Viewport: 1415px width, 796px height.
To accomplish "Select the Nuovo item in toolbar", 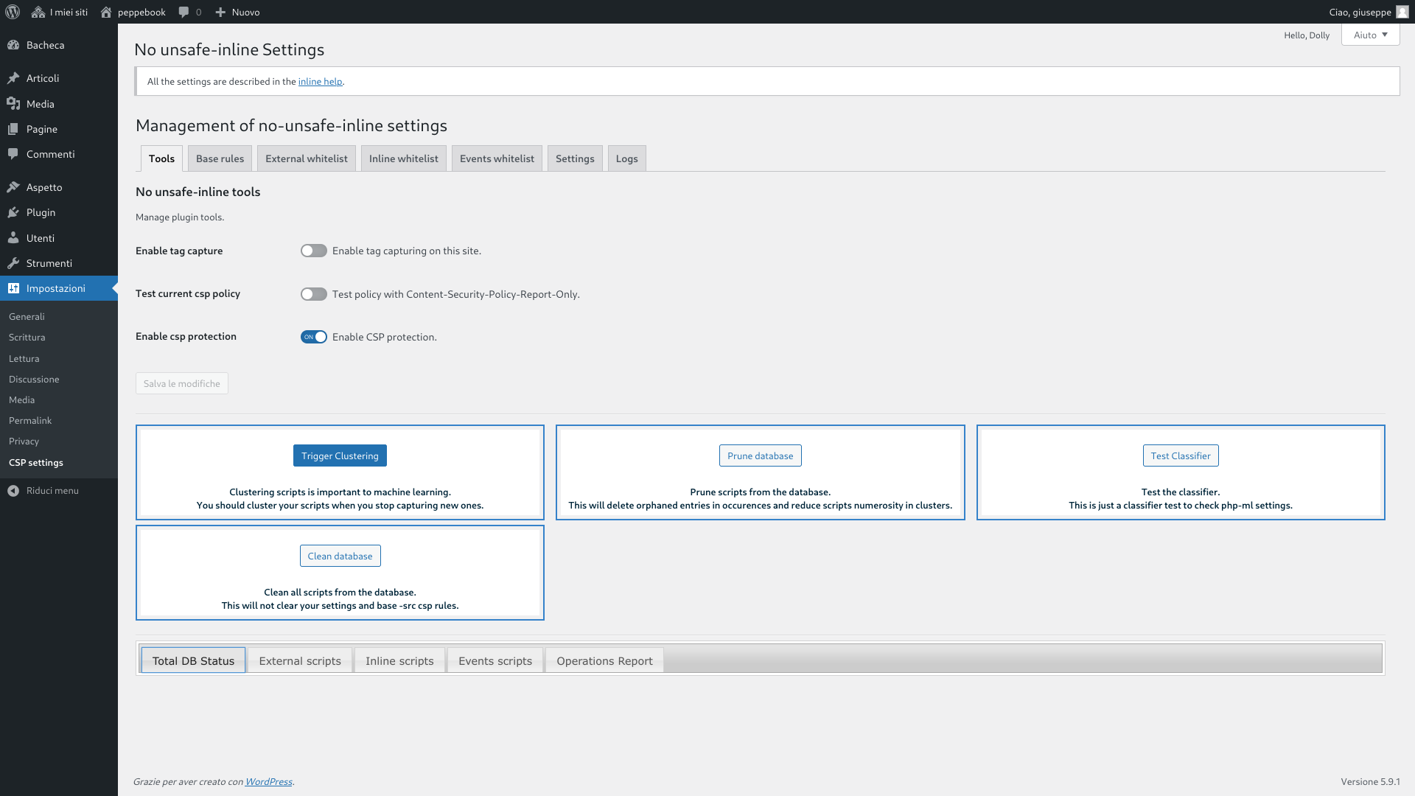I will [x=236, y=12].
